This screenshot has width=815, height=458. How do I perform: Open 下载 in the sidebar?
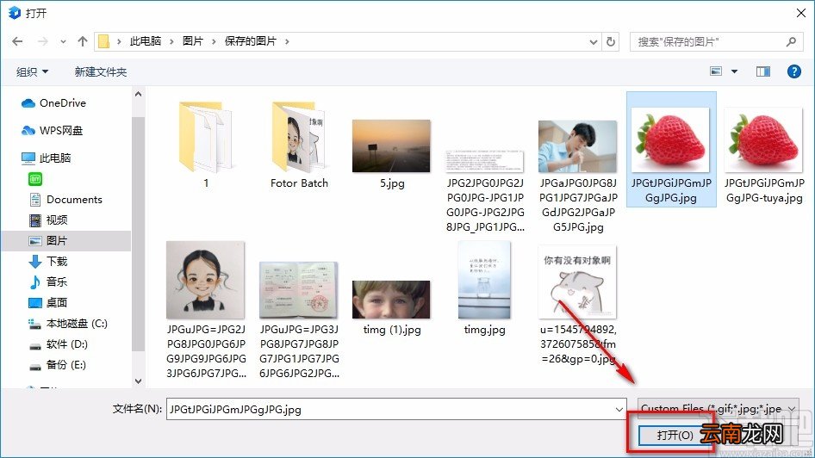click(x=48, y=261)
